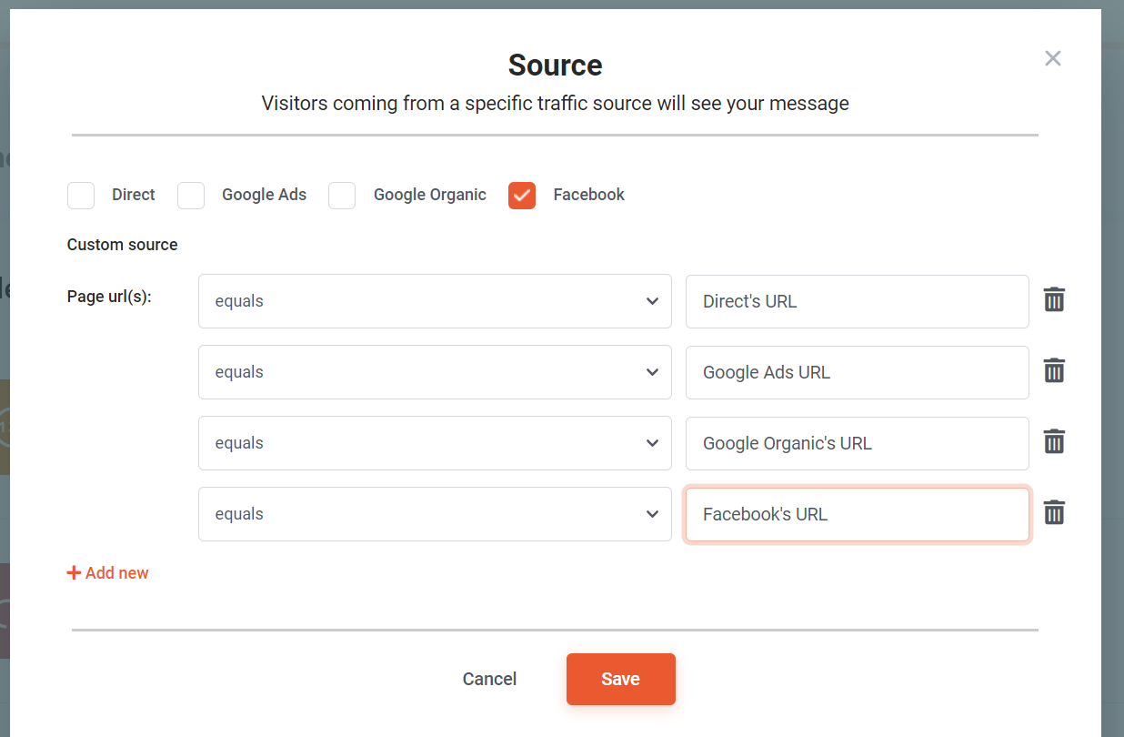Expand equals dropdown beside Facebook's URL
Screen dimensions: 1124x737
click(435, 514)
